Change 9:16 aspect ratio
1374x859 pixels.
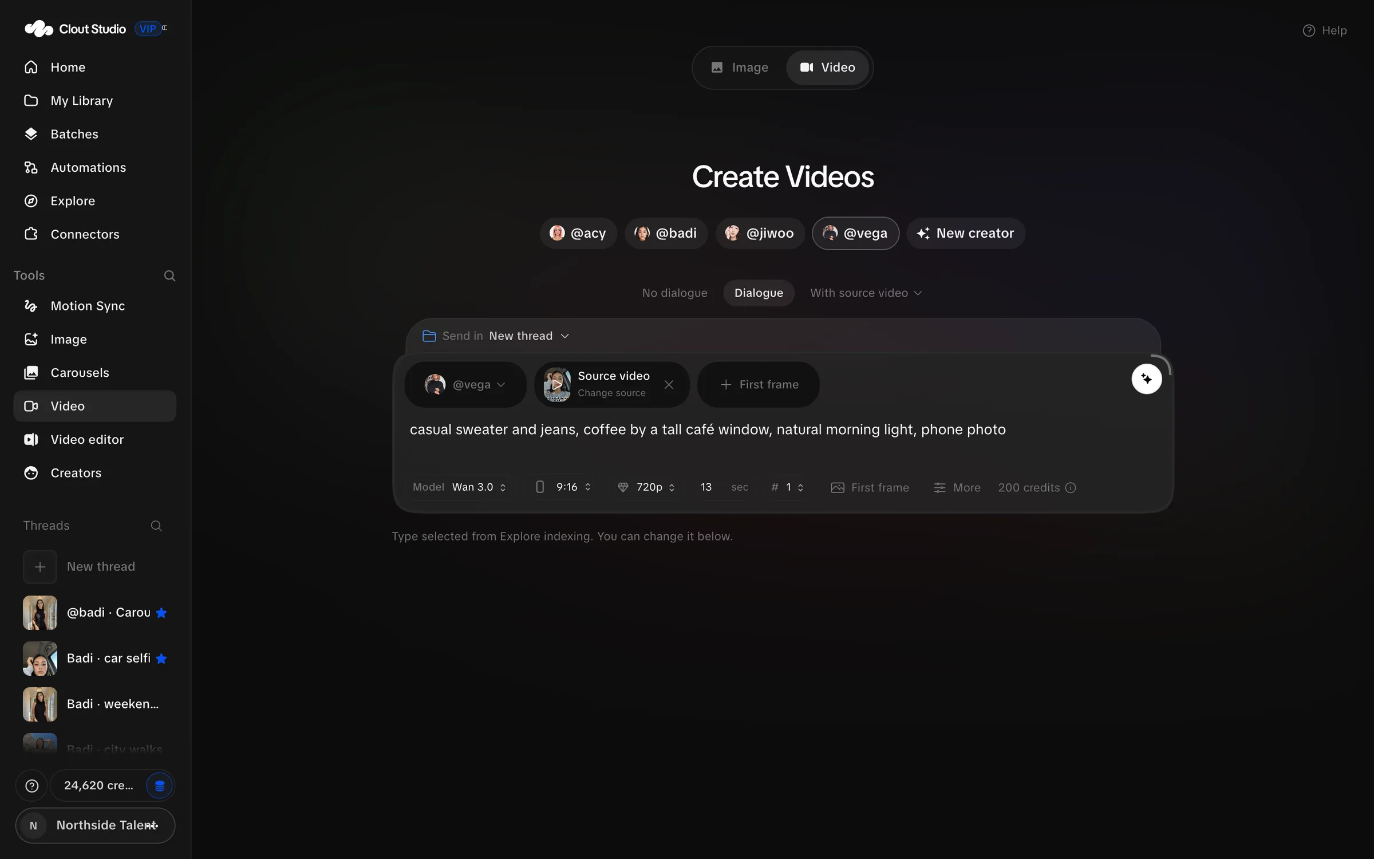pyautogui.click(x=564, y=487)
